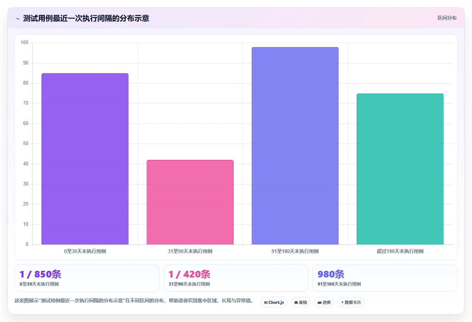Click the pink 31至90天未执行用例 bar
Screen dimensions: 472x322
(x=190, y=203)
